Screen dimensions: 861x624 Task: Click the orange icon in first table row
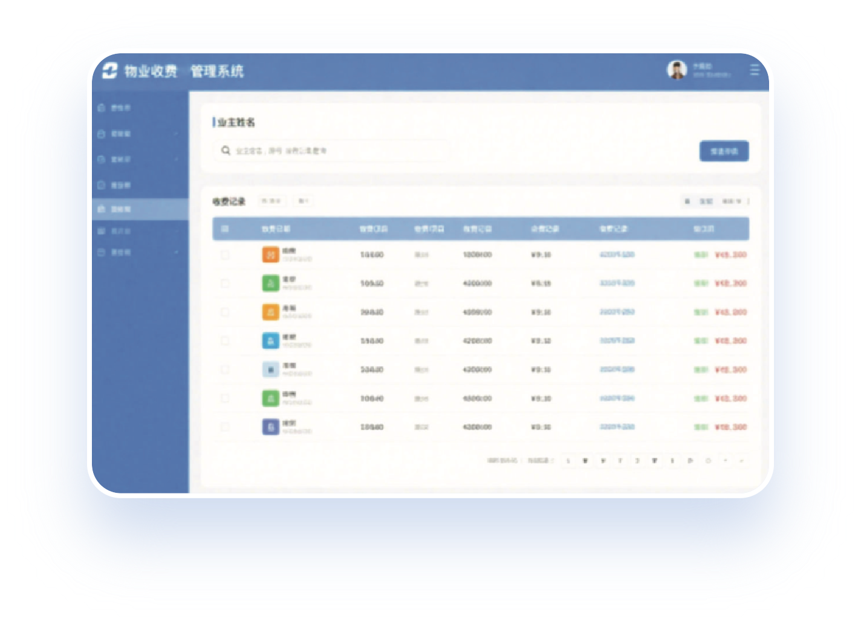[270, 255]
